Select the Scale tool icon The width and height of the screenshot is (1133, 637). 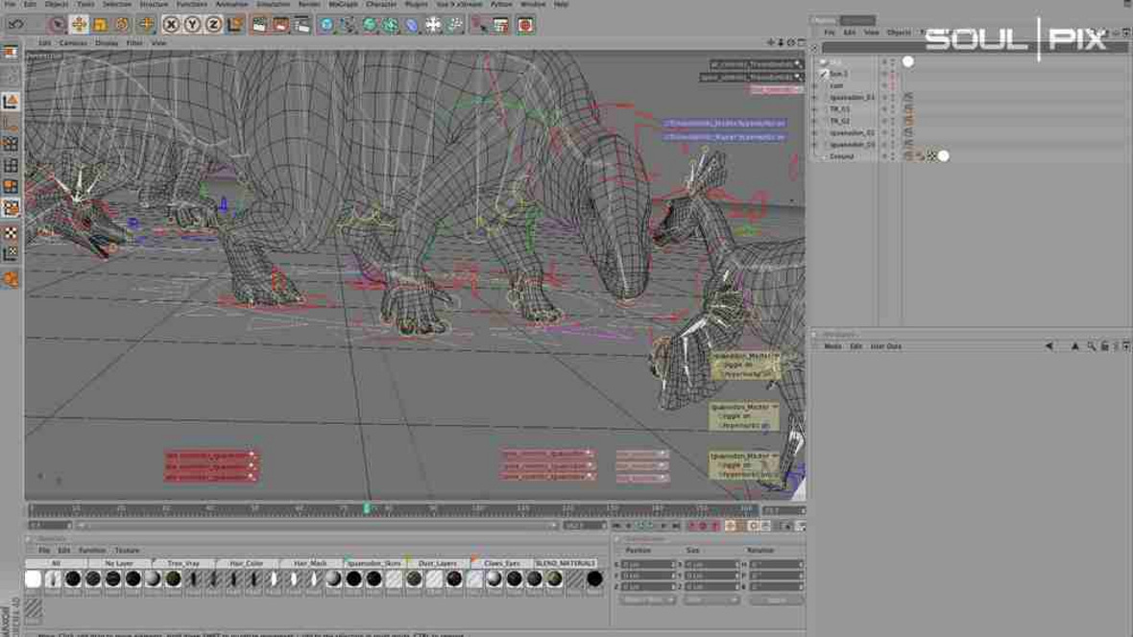point(101,25)
